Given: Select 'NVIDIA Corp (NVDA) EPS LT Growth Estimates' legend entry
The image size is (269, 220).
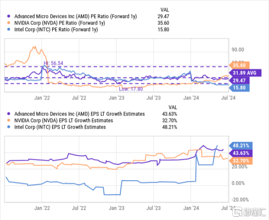Looking at the screenshot, I should pyautogui.click(x=63, y=120).
